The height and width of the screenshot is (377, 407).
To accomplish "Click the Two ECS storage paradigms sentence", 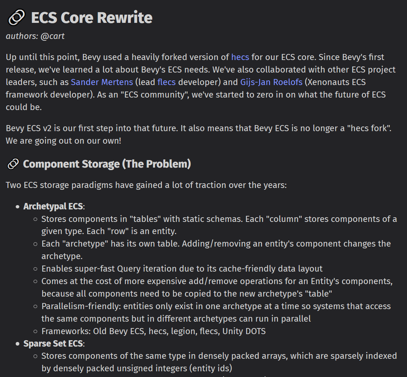I will [146, 185].
